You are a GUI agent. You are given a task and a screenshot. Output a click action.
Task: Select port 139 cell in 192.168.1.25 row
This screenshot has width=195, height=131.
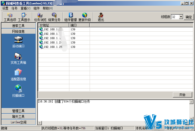tap(73, 47)
